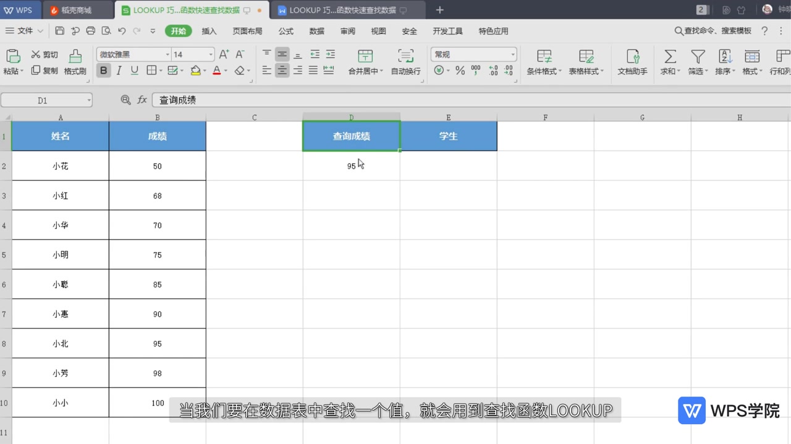Click the AutoSum (求和) sigma icon

(669, 57)
